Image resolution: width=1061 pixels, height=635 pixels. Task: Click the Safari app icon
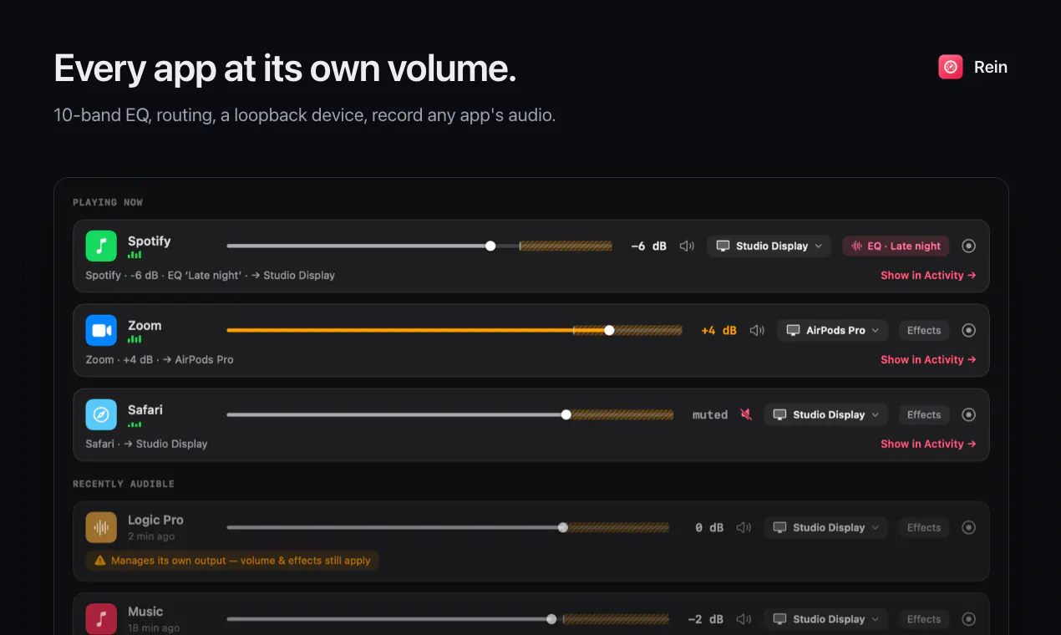[x=101, y=414]
